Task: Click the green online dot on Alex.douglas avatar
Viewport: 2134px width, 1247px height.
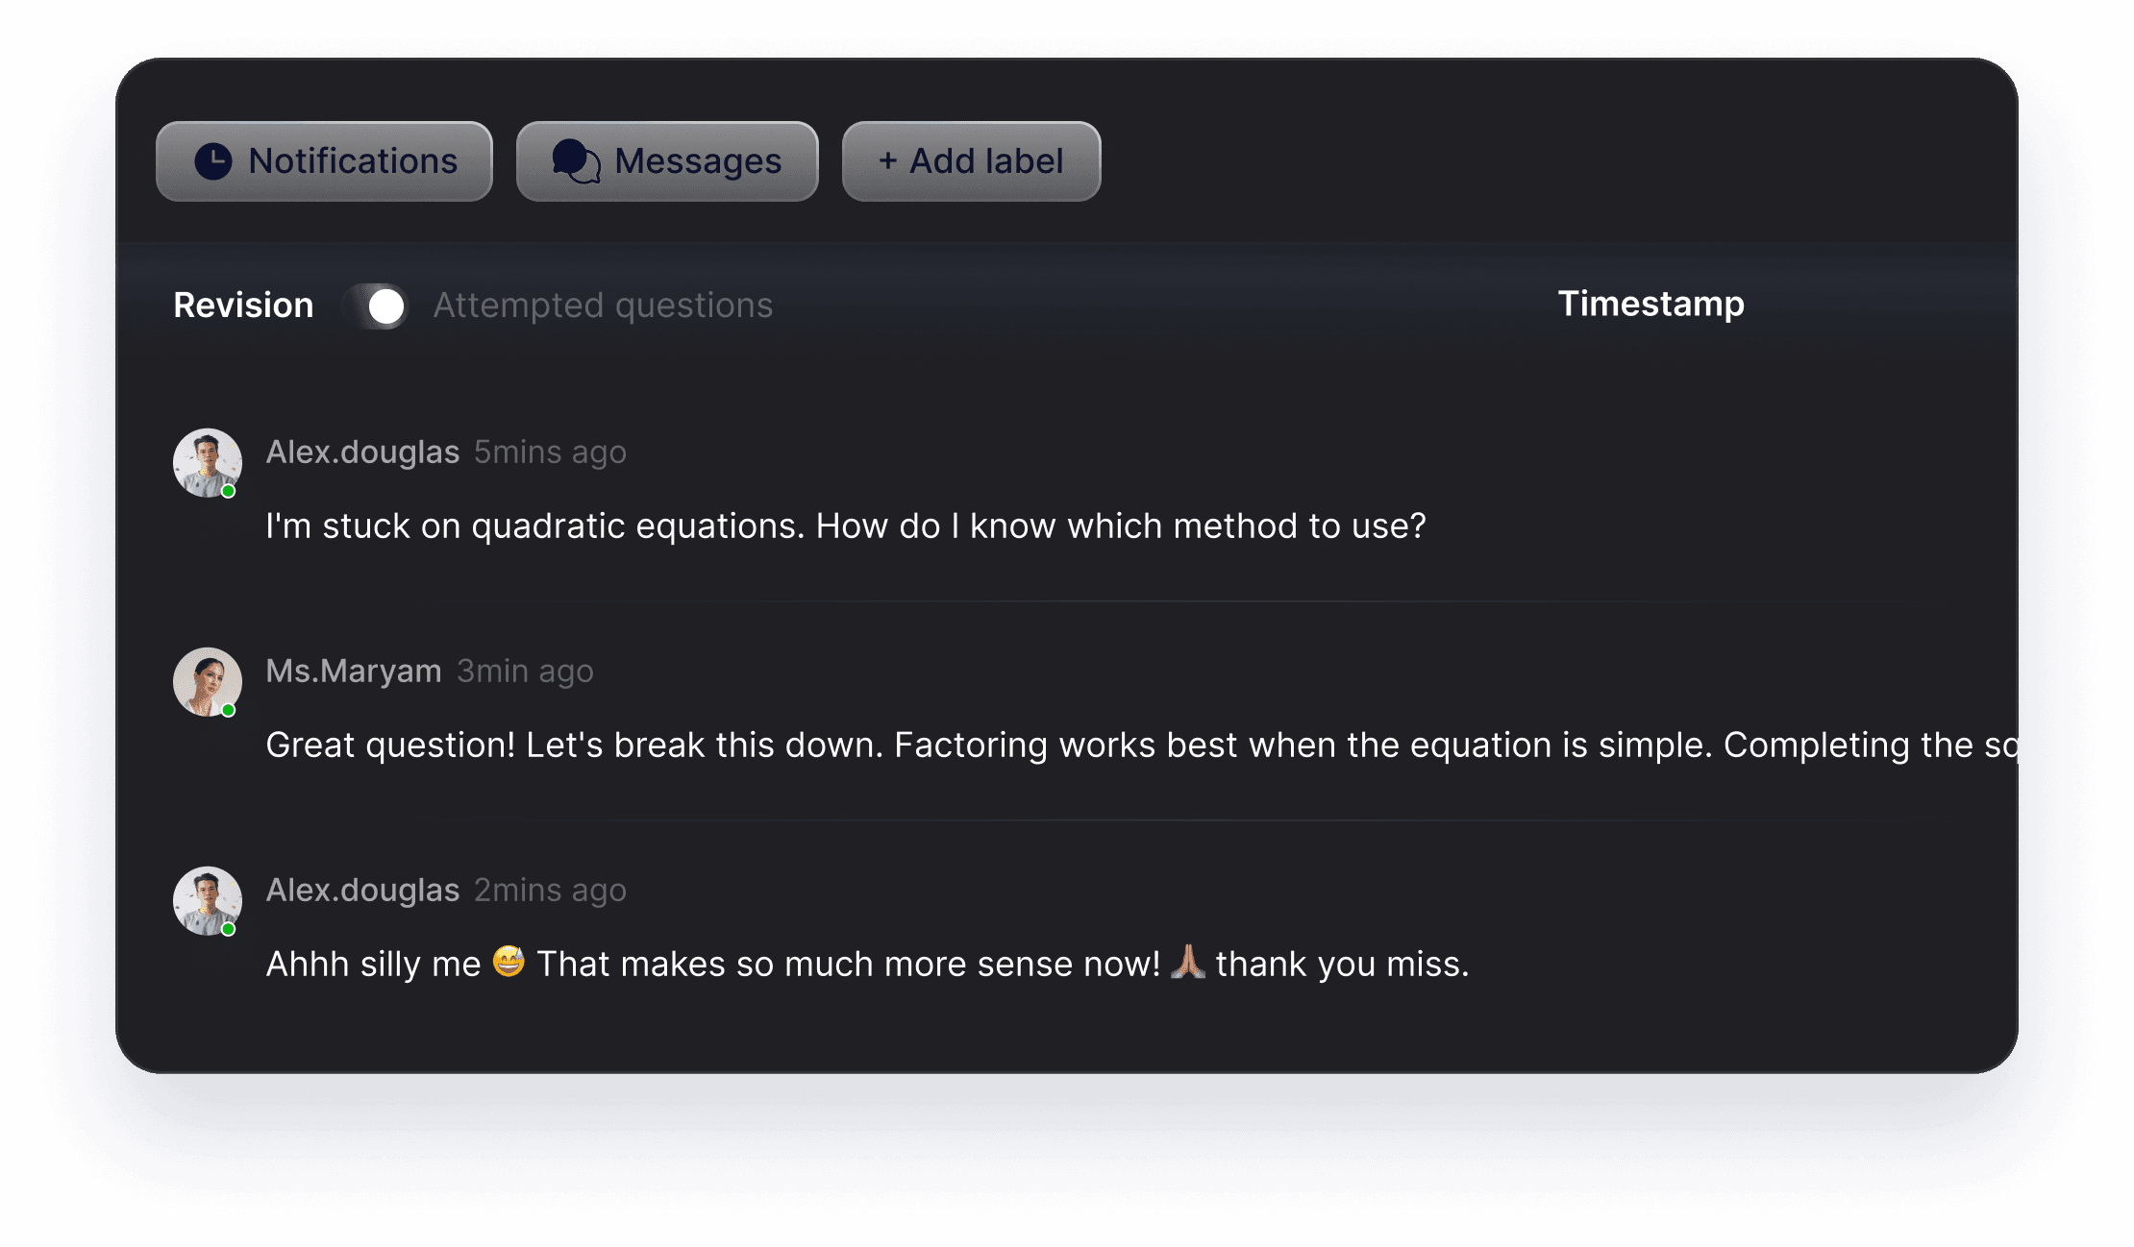Action: (x=230, y=491)
